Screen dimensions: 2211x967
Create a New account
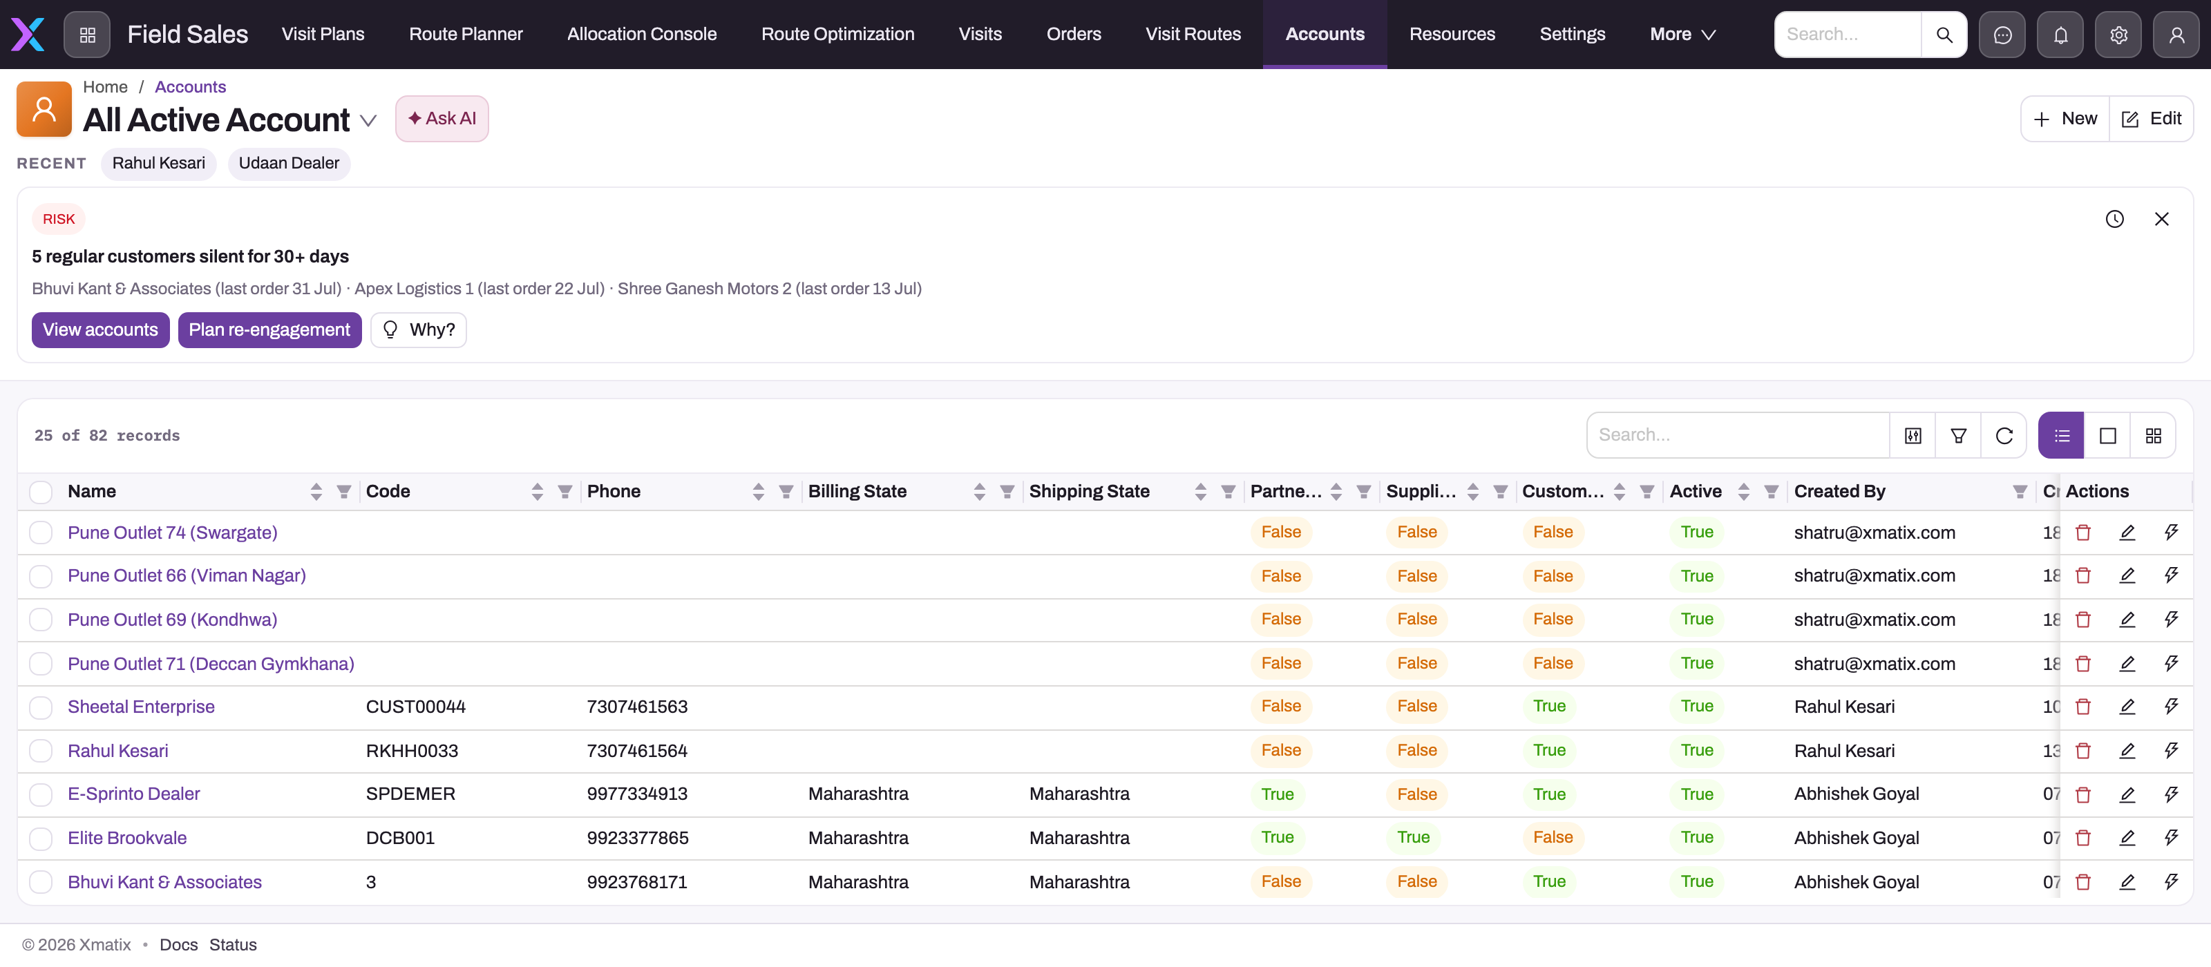click(x=2065, y=119)
